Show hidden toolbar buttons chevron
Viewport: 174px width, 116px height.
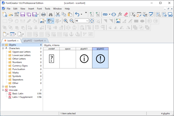86,12
